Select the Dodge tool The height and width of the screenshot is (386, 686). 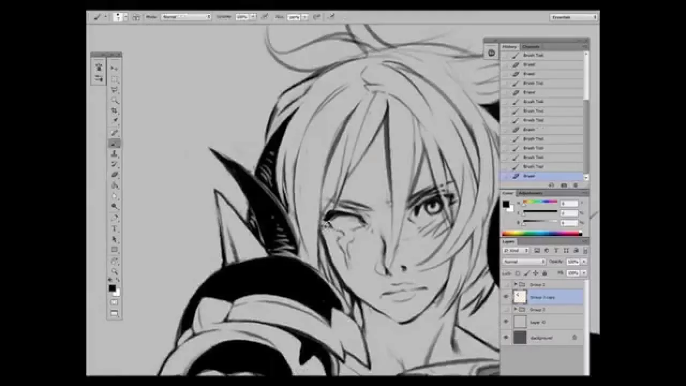pyautogui.click(x=114, y=207)
